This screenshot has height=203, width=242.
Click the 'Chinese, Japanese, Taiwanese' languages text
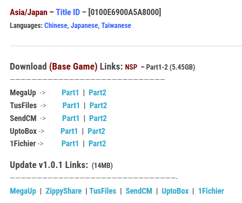[88, 26]
